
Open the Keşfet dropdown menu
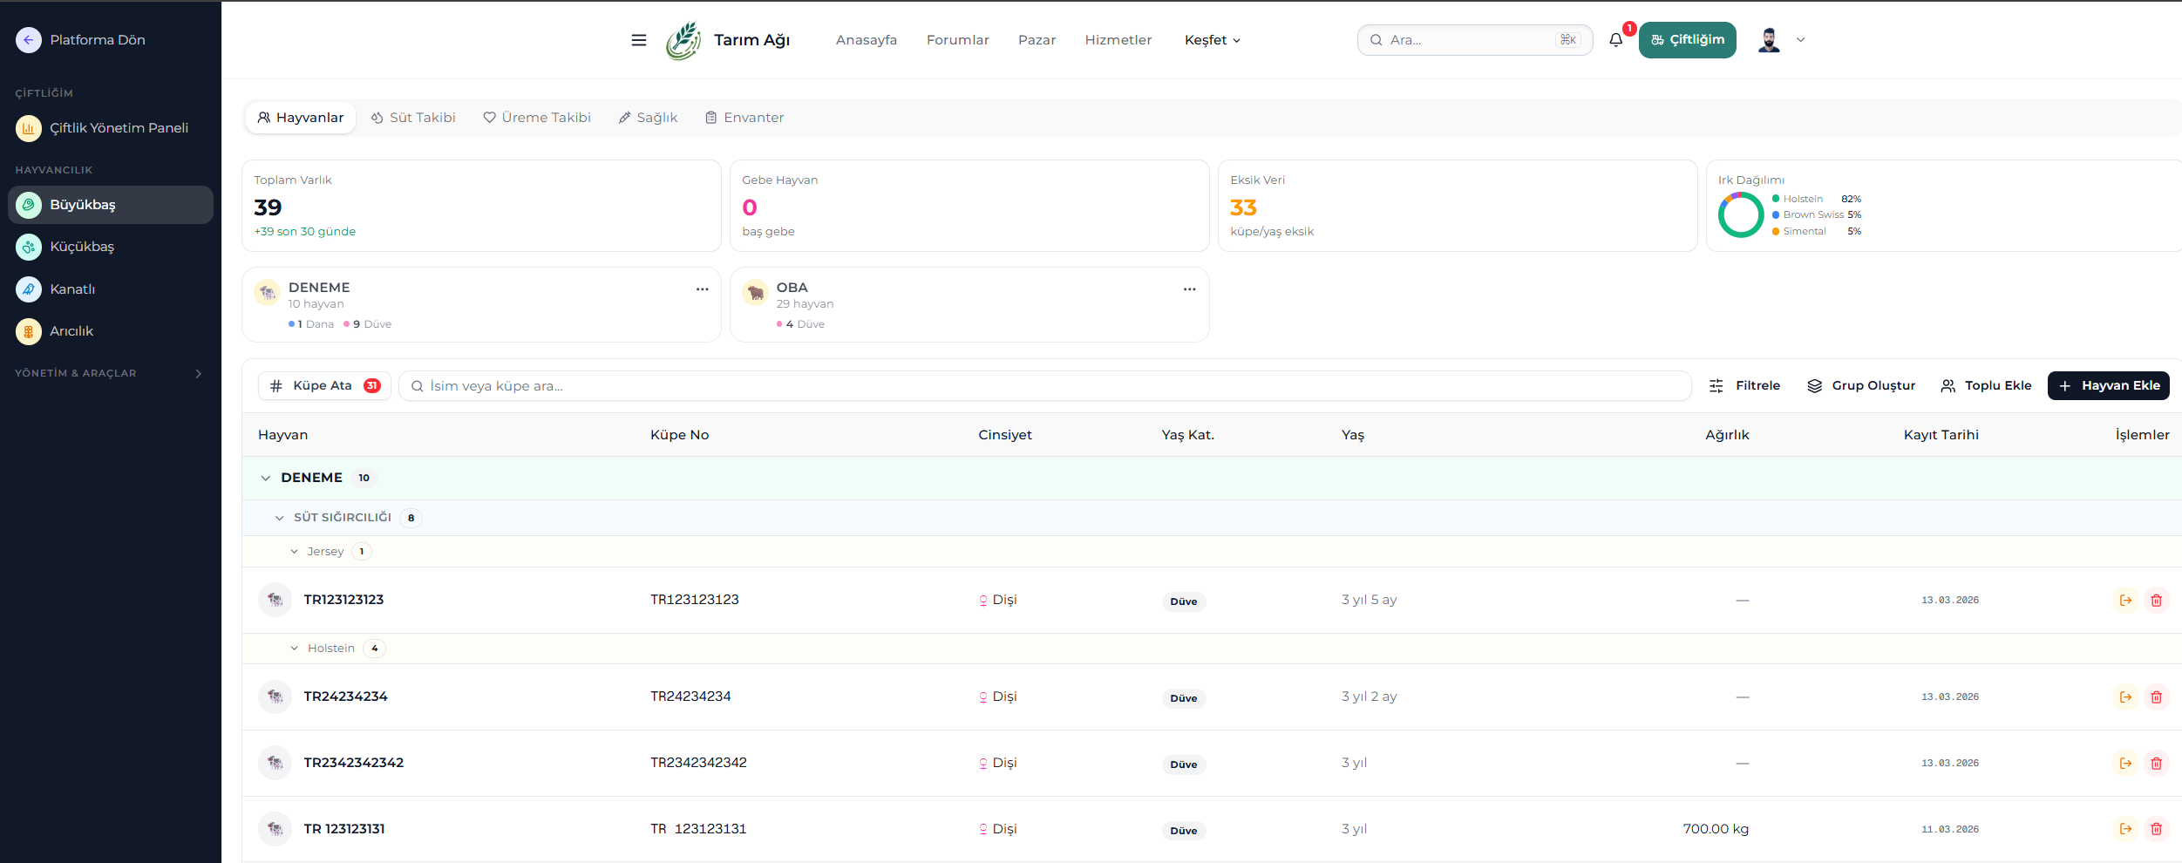click(1212, 40)
